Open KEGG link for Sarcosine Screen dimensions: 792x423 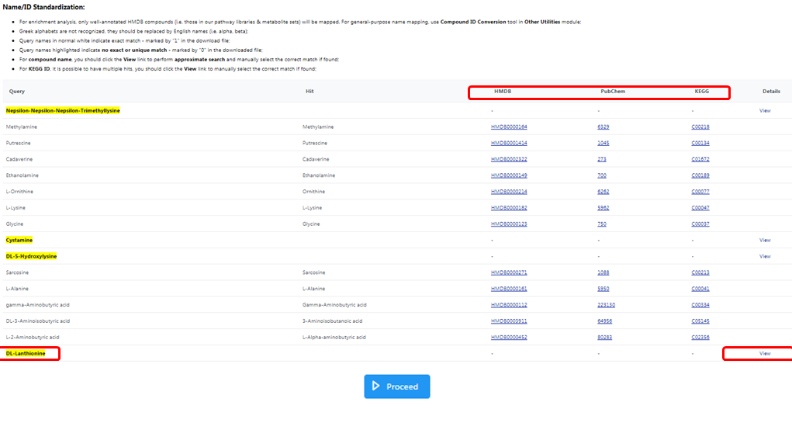point(700,272)
